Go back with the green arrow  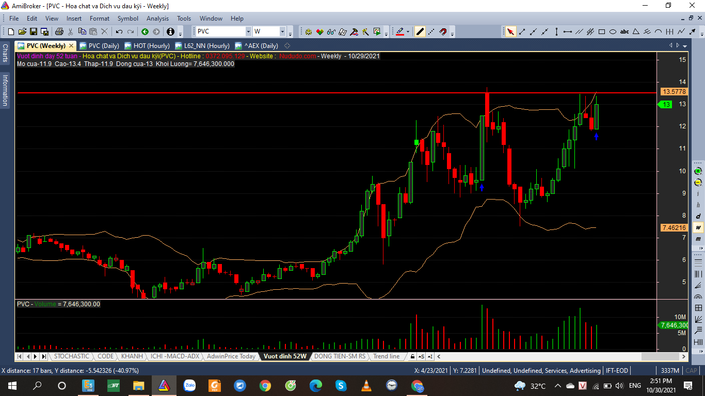[x=145, y=31]
